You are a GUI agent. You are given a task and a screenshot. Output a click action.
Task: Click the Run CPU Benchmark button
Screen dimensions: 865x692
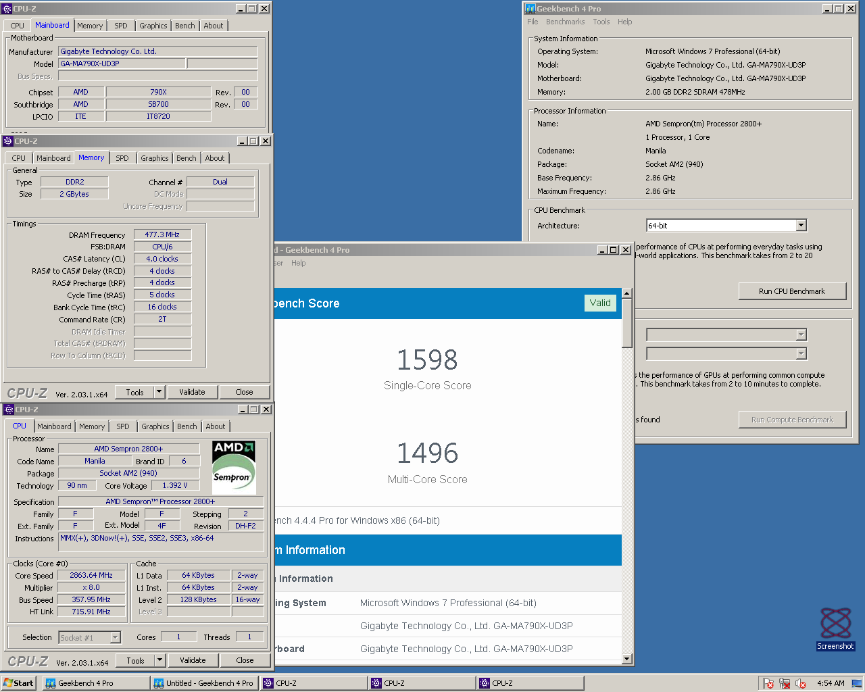pos(792,291)
